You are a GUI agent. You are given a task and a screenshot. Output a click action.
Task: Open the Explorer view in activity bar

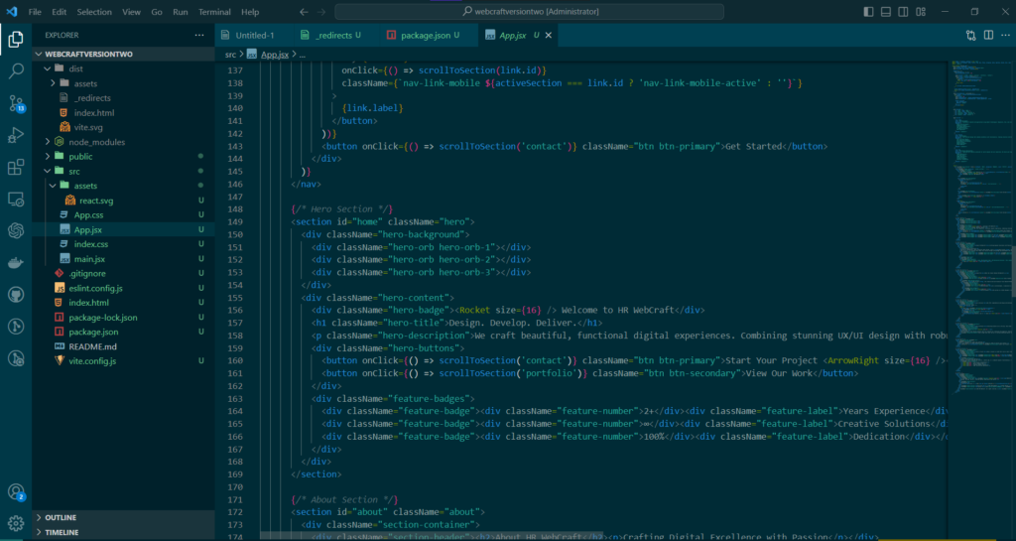click(16, 39)
